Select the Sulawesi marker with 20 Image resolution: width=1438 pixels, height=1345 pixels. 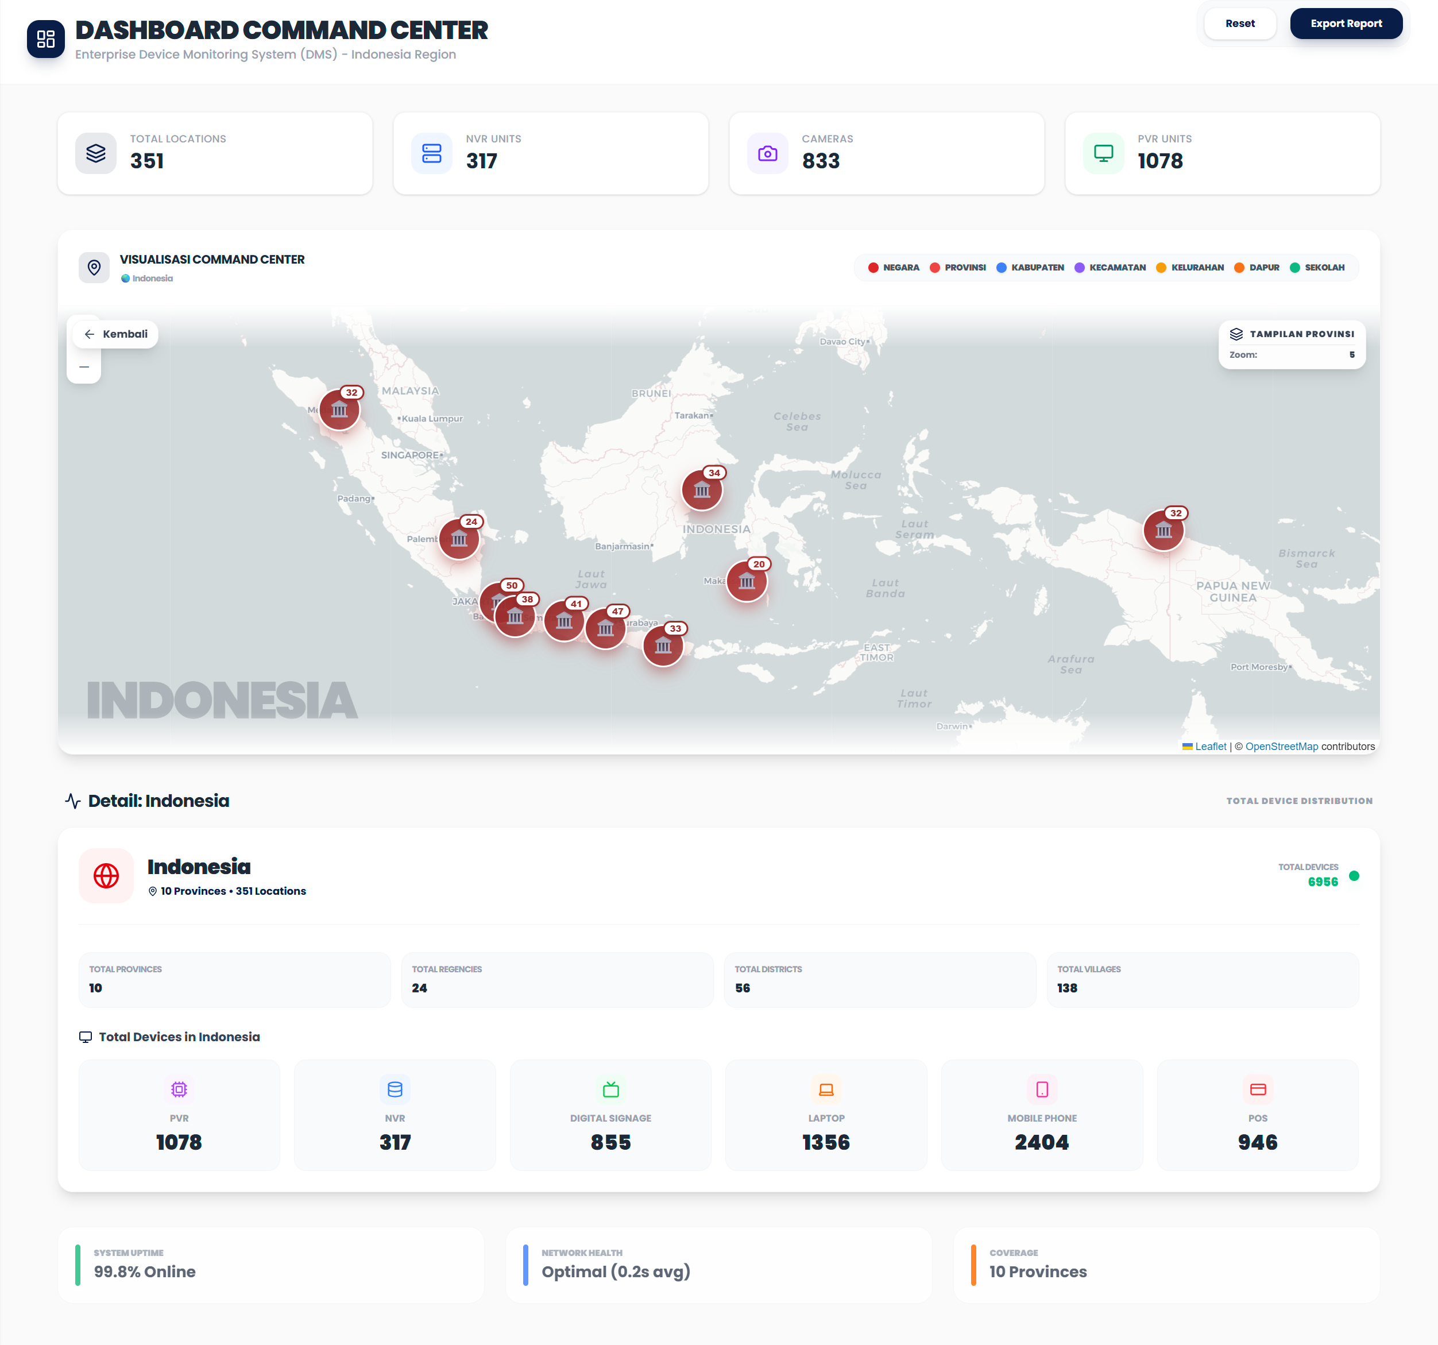pos(747,582)
